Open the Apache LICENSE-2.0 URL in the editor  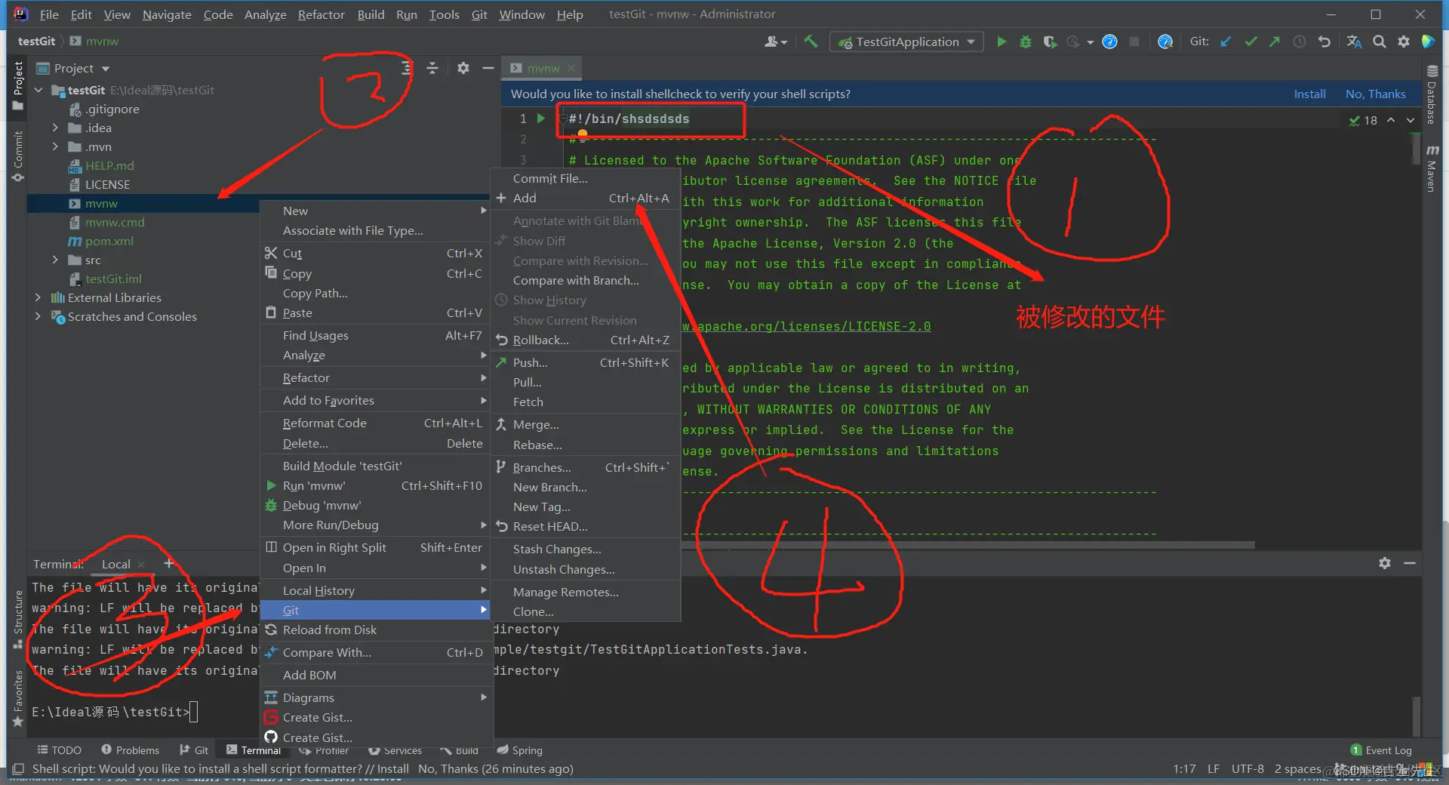(x=806, y=327)
